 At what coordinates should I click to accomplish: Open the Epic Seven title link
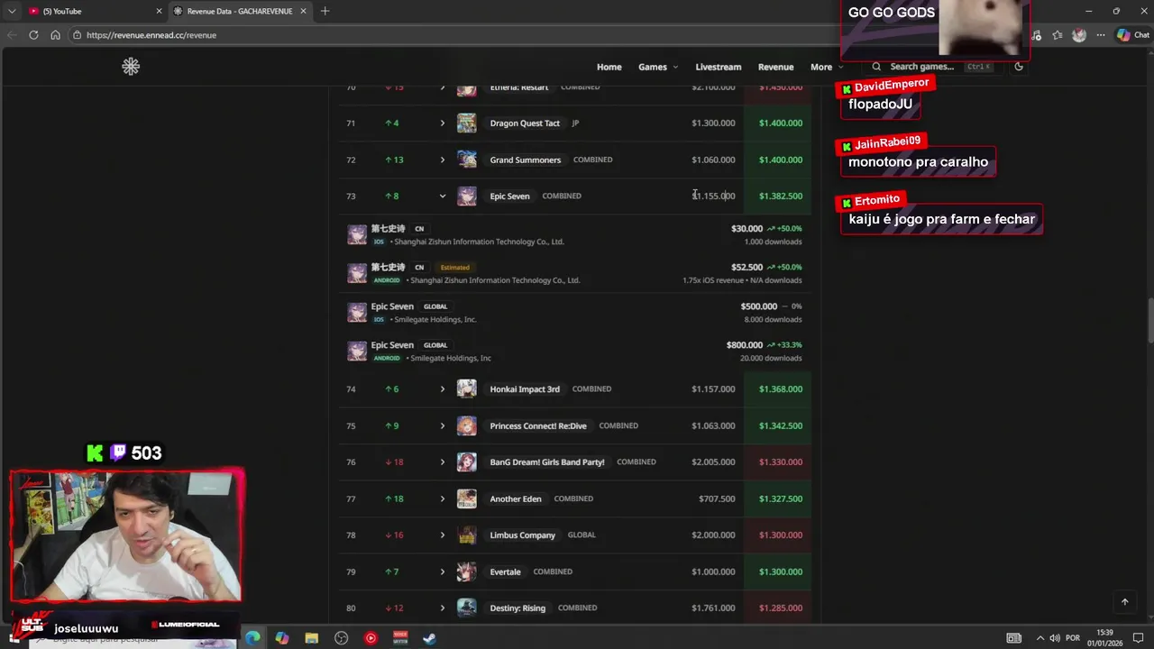click(509, 196)
